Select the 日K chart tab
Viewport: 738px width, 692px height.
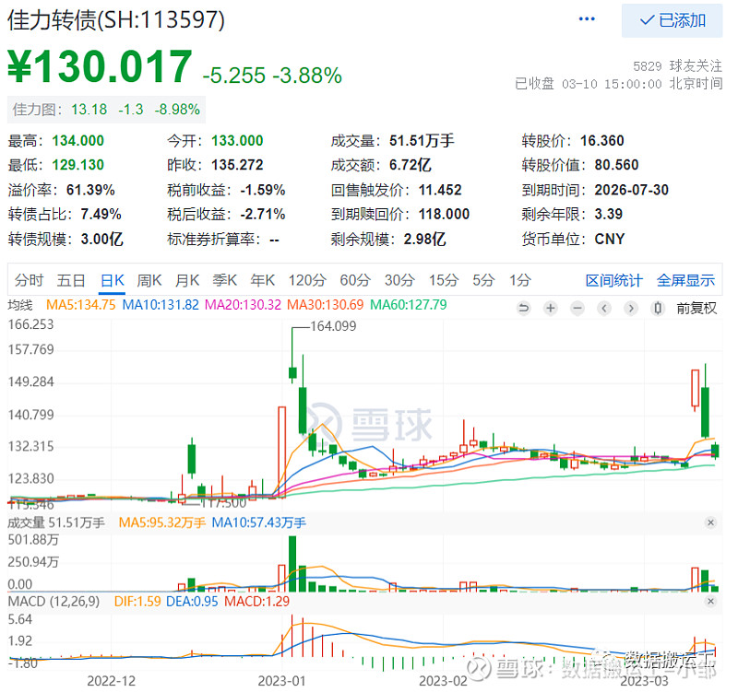click(x=113, y=281)
